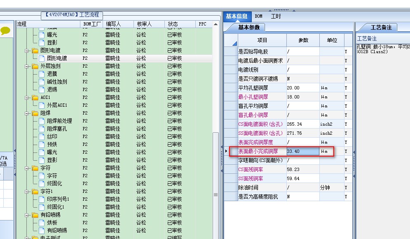The width and height of the screenshot is (410, 239).
Task: Click the select-all corner of the parameter grid
Action: (x=231, y=40)
